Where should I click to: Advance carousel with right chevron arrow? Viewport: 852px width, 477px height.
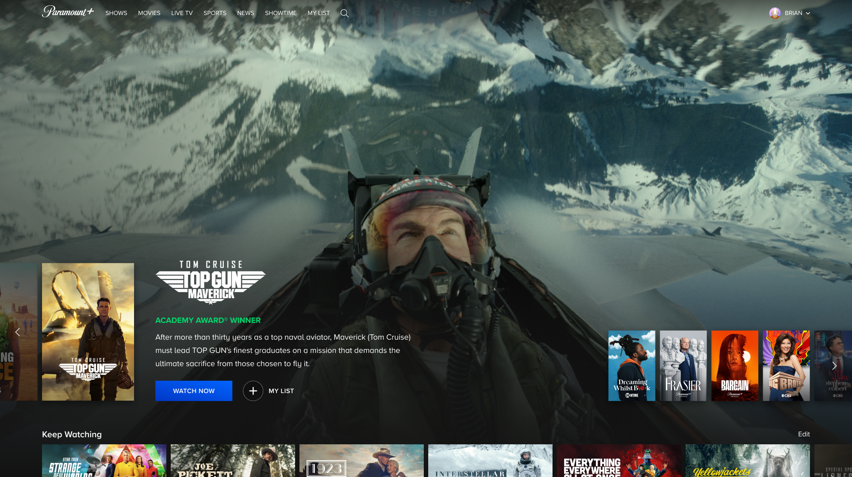(834, 366)
